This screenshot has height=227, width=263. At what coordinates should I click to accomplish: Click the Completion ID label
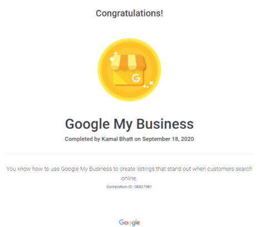[120, 187]
